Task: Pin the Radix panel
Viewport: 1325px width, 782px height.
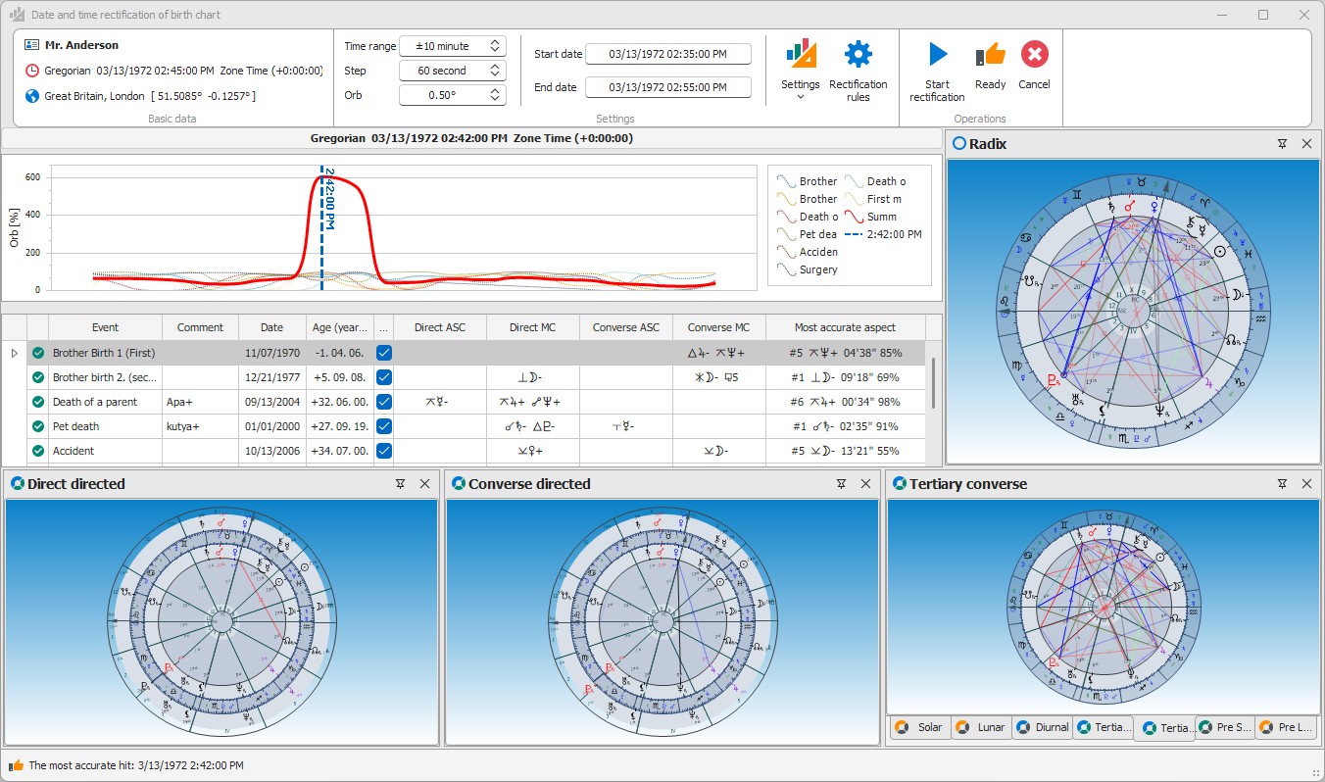Action: 1283,144
